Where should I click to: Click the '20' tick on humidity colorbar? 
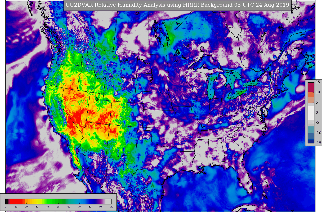[x=26, y=206]
